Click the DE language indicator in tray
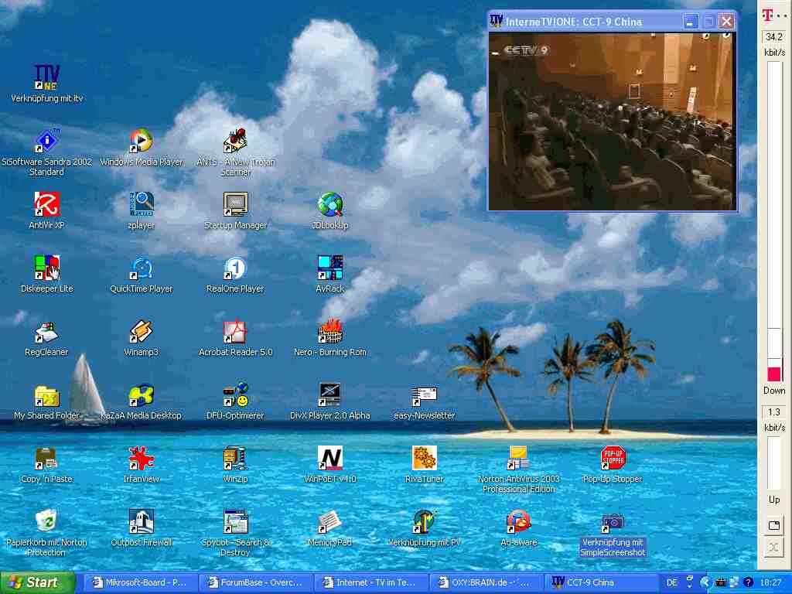The width and height of the screenshot is (792, 594). coord(671,582)
